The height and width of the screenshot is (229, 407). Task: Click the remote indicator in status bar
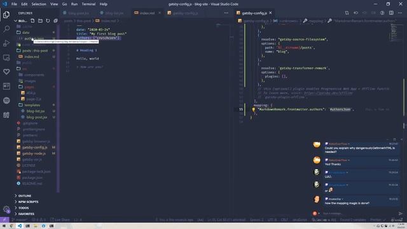4,219
